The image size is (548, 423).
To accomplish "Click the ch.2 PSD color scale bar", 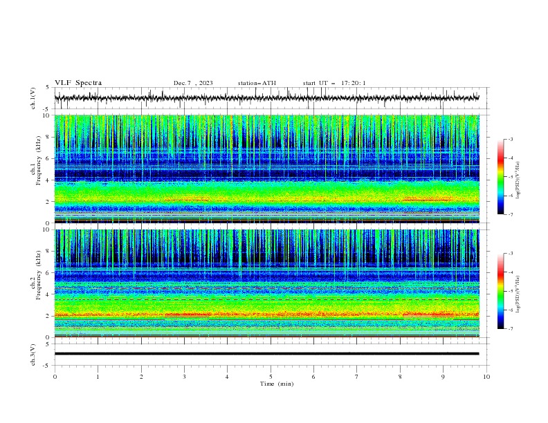I will point(500,291).
